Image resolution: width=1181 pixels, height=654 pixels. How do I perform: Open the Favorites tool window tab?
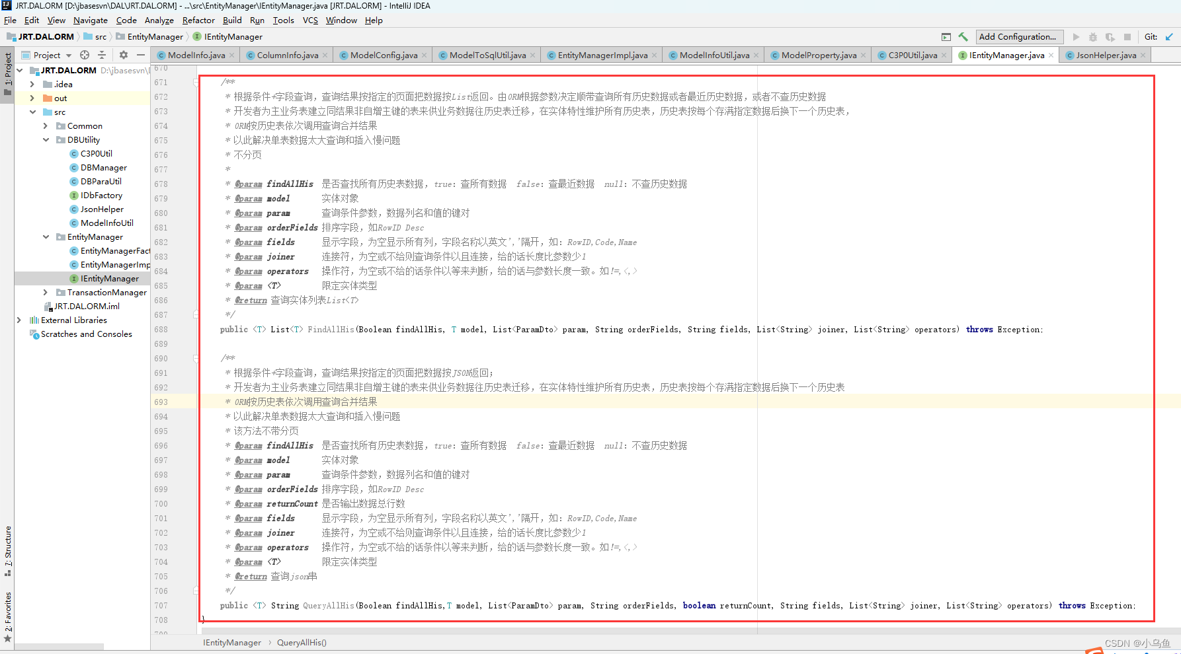pyautogui.click(x=8, y=616)
